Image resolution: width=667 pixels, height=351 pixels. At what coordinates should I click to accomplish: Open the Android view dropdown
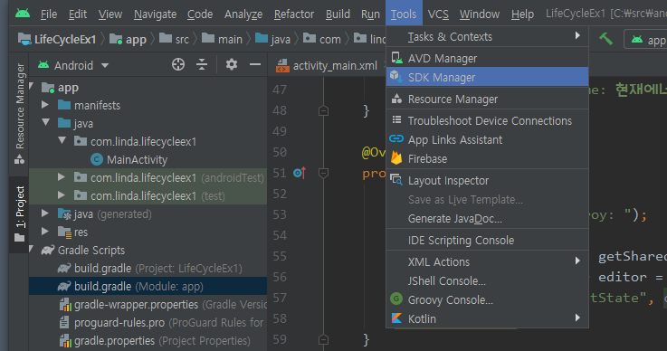pos(73,65)
